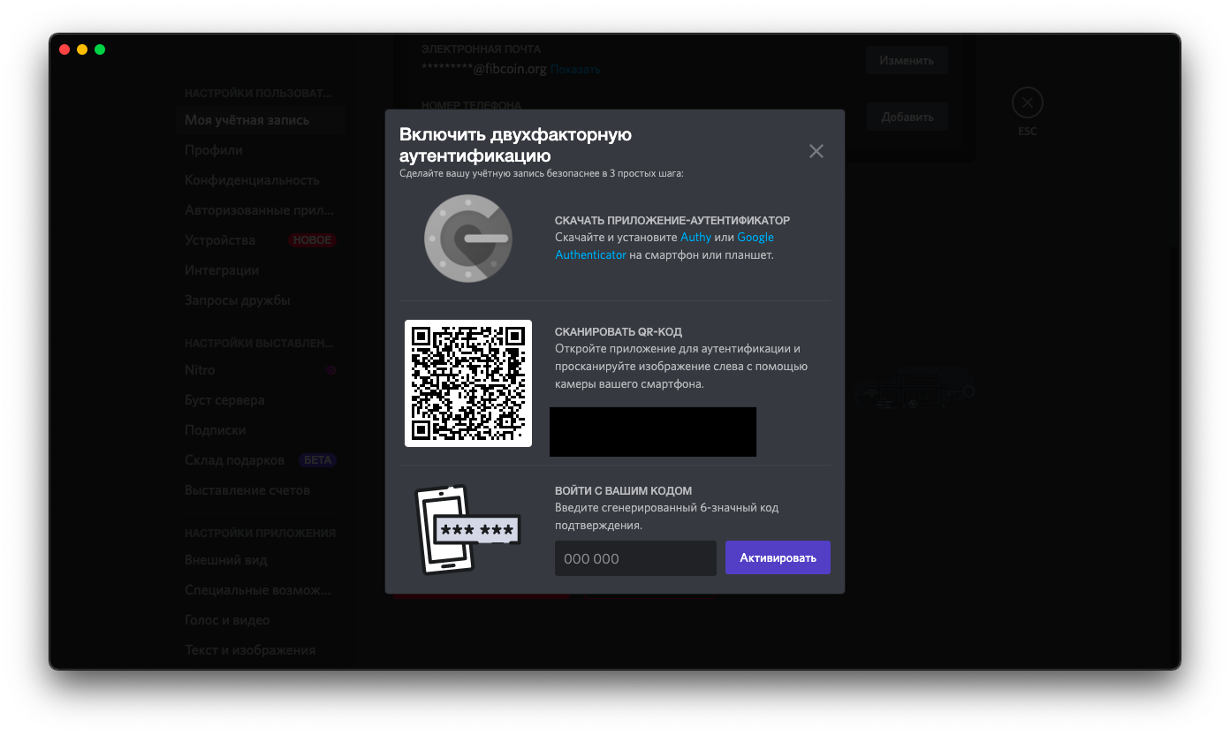
Task: Open the Google Authenticator link
Action: tap(664, 246)
